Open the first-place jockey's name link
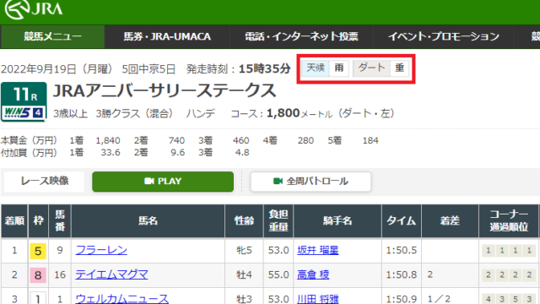Screen dimensions: 540x304 pyautogui.click(x=318, y=250)
